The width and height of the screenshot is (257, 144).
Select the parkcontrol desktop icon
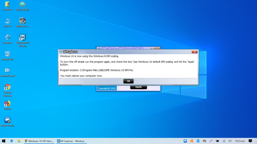pyautogui.click(x=7, y=122)
